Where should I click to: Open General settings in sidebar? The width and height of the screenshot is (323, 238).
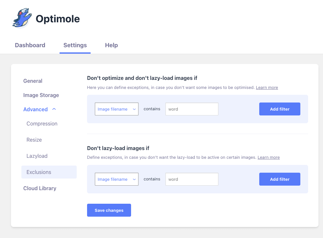[33, 81]
